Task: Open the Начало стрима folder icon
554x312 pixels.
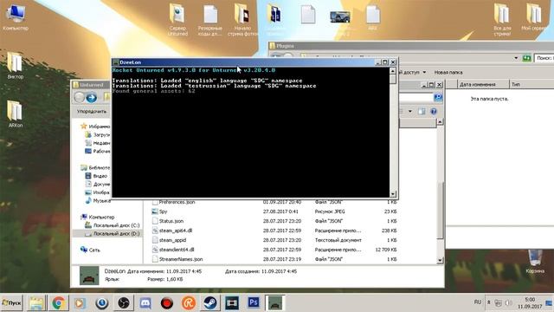Action: 242,19
